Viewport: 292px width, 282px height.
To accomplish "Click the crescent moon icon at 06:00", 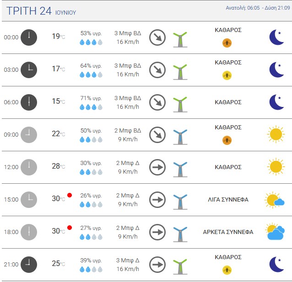I will [x=276, y=102].
